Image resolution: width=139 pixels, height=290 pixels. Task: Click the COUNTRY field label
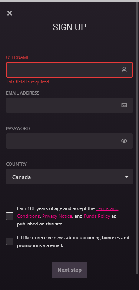pyautogui.click(x=16, y=164)
